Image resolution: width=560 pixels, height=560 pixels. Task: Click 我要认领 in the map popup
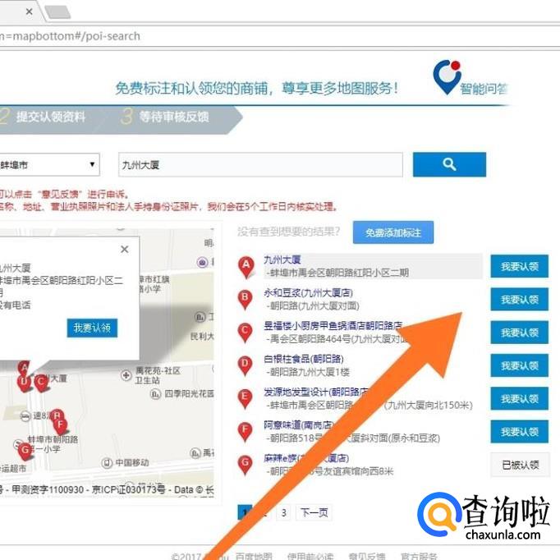[x=92, y=328]
